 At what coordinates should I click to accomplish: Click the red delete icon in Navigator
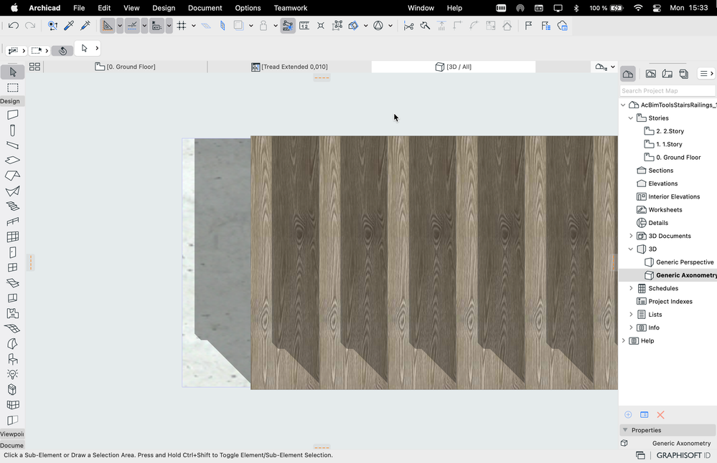coord(660,415)
